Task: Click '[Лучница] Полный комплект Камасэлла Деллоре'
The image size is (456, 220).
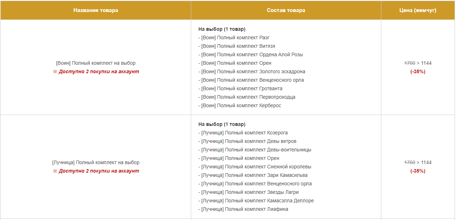Action: 256,201
